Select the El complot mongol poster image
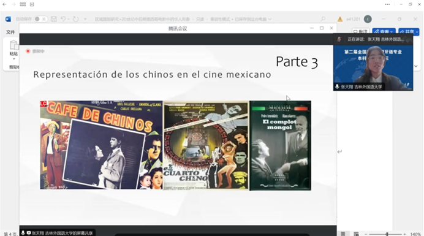Viewport: 424px width, 236px height. click(280, 146)
